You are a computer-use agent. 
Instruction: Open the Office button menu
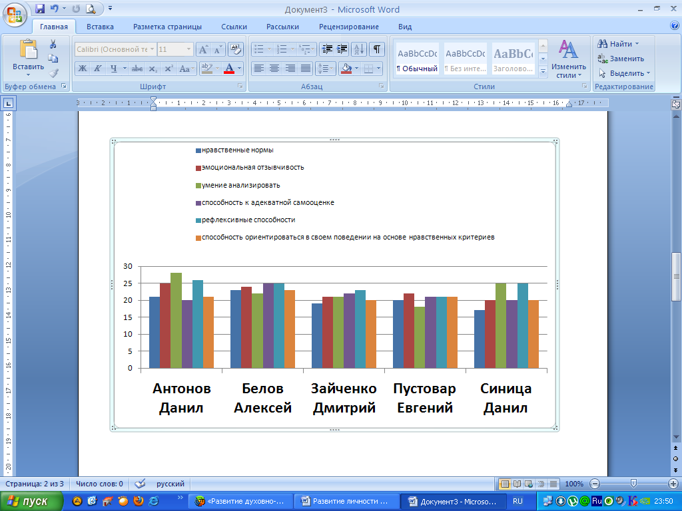click(15, 15)
